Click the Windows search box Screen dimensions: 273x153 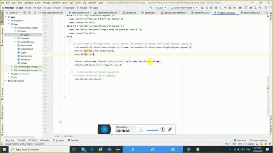click(39, 149)
